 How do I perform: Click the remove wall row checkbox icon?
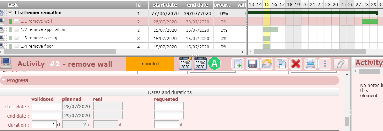point(16,21)
